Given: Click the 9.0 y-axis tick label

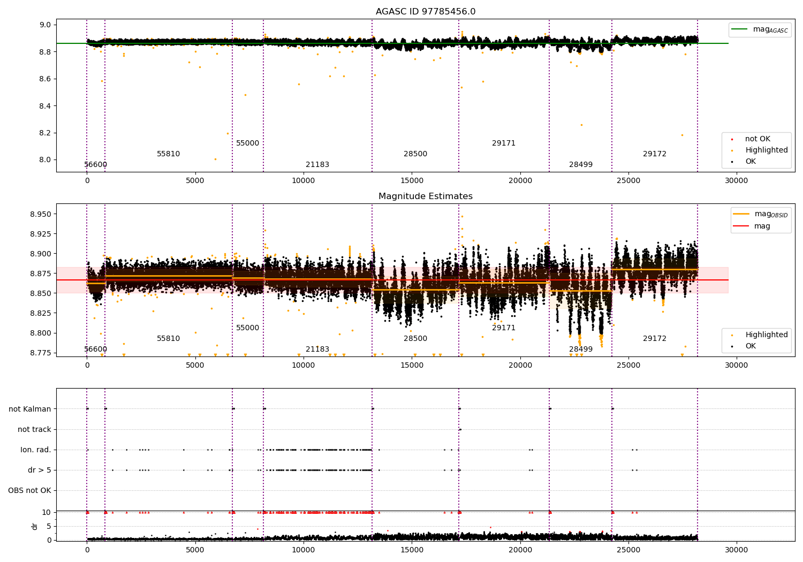Looking at the screenshot, I should point(46,25).
